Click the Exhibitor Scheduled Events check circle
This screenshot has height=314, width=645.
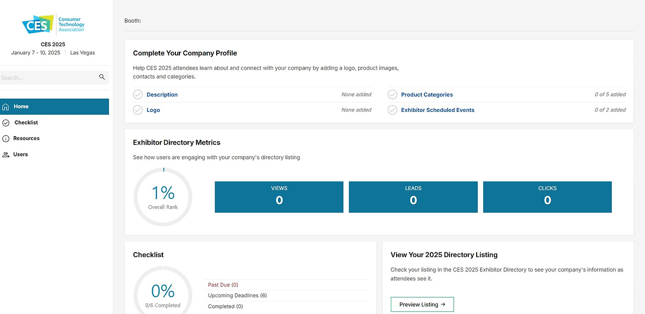[392, 110]
